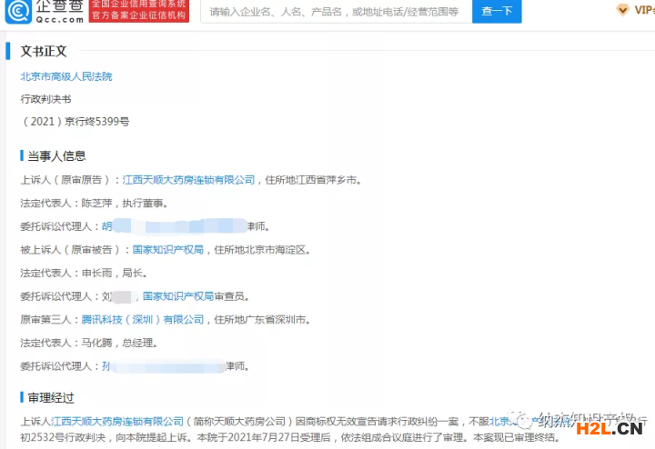This screenshot has height=449, width=655.
Task: Click the 审理经过 section heading
Action: coord(49,397)
